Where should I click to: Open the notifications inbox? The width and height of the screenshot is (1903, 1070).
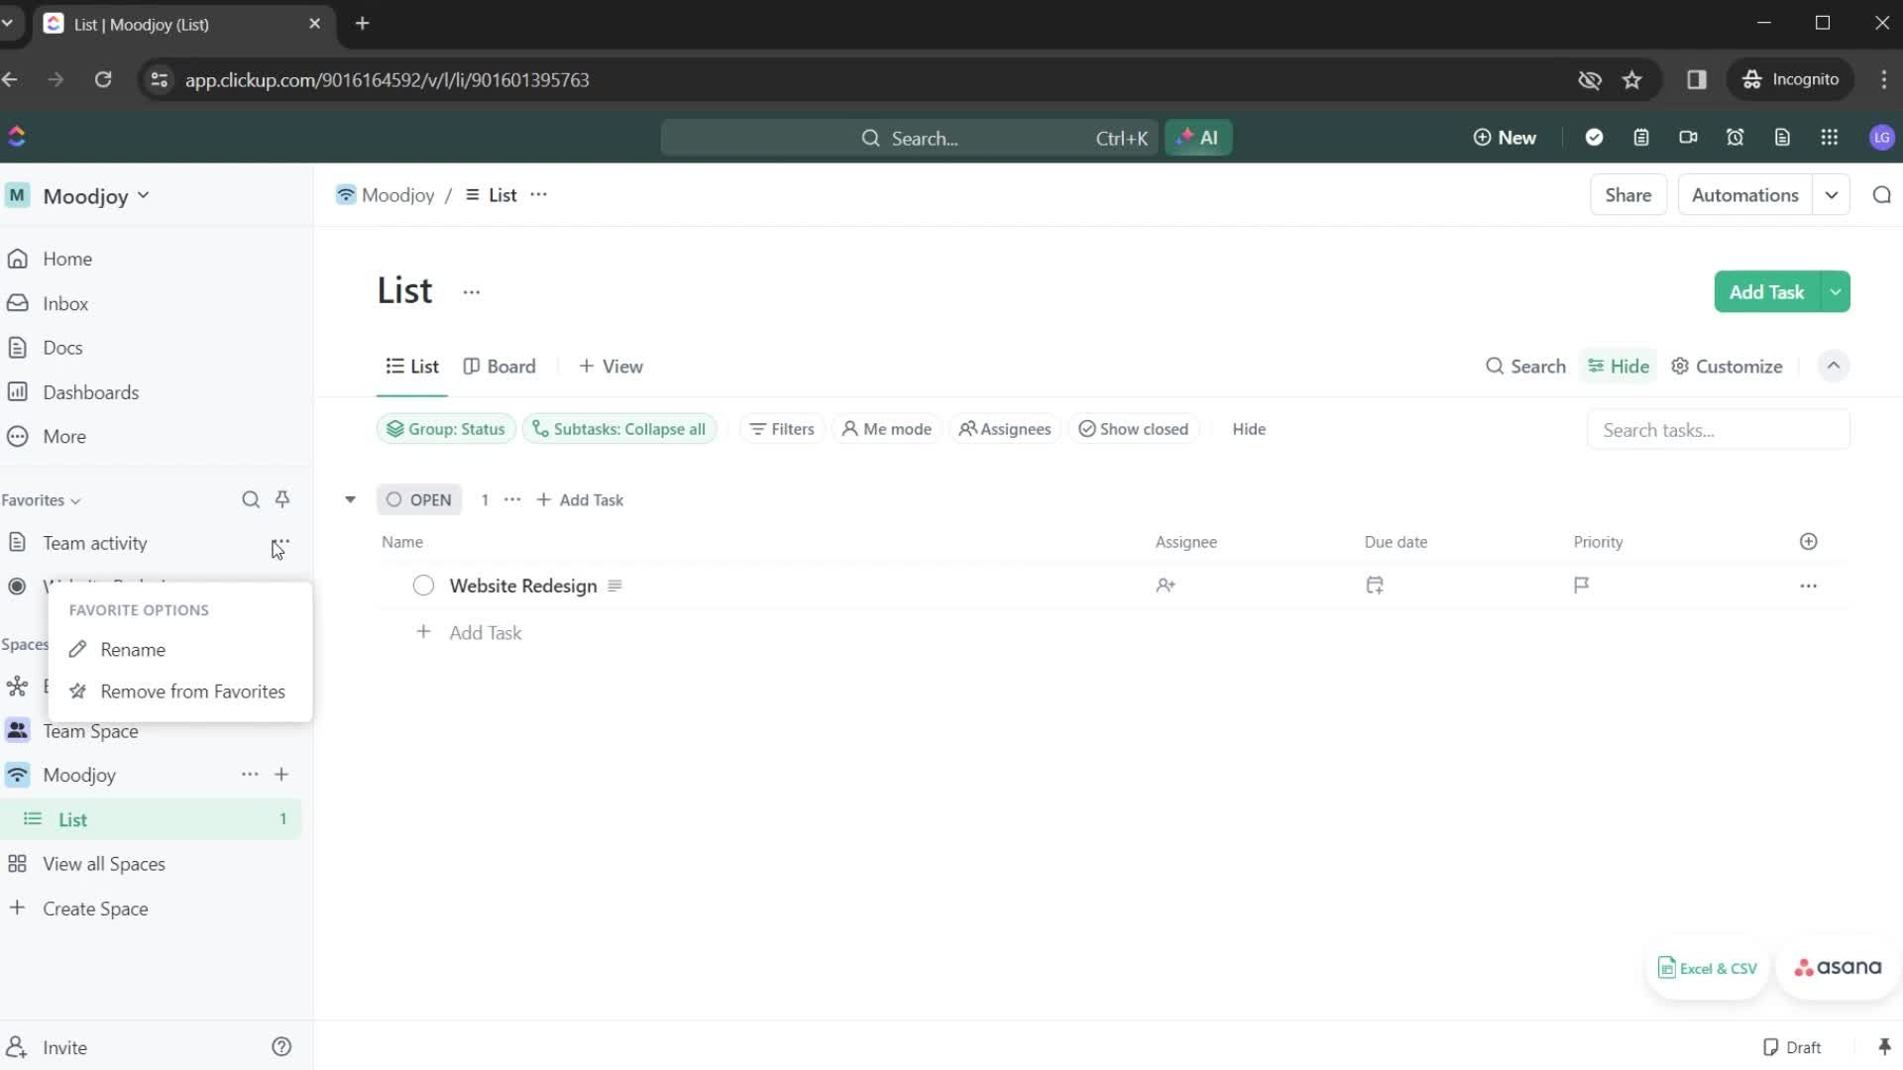(64, 303)
